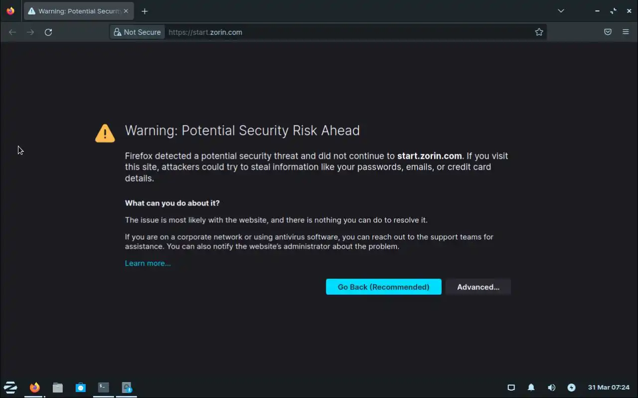Open the clock showing 31 Mar 07:24

click(609, 387)
